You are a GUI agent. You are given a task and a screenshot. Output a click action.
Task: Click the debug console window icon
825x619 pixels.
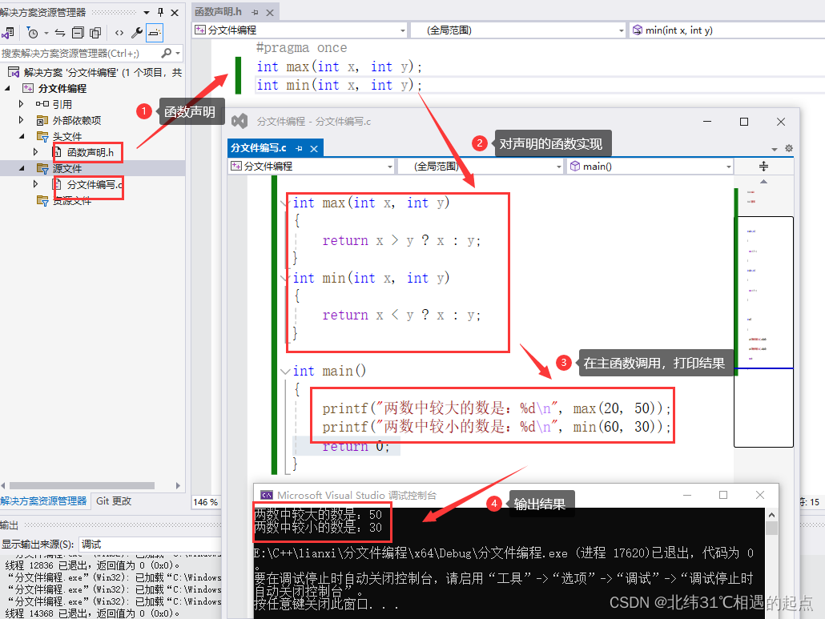[x=267, y=495]
